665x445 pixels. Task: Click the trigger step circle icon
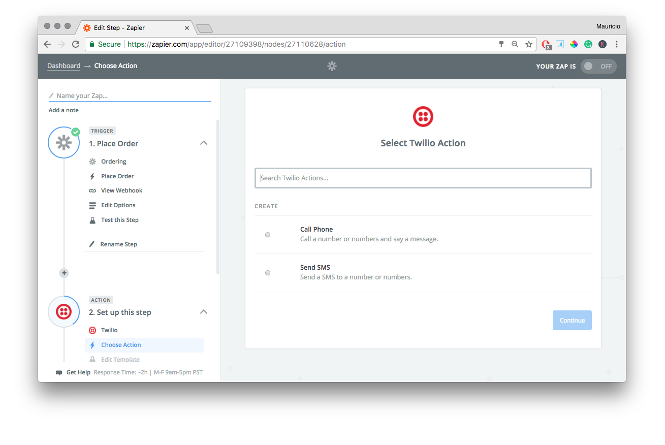point(64,143)
